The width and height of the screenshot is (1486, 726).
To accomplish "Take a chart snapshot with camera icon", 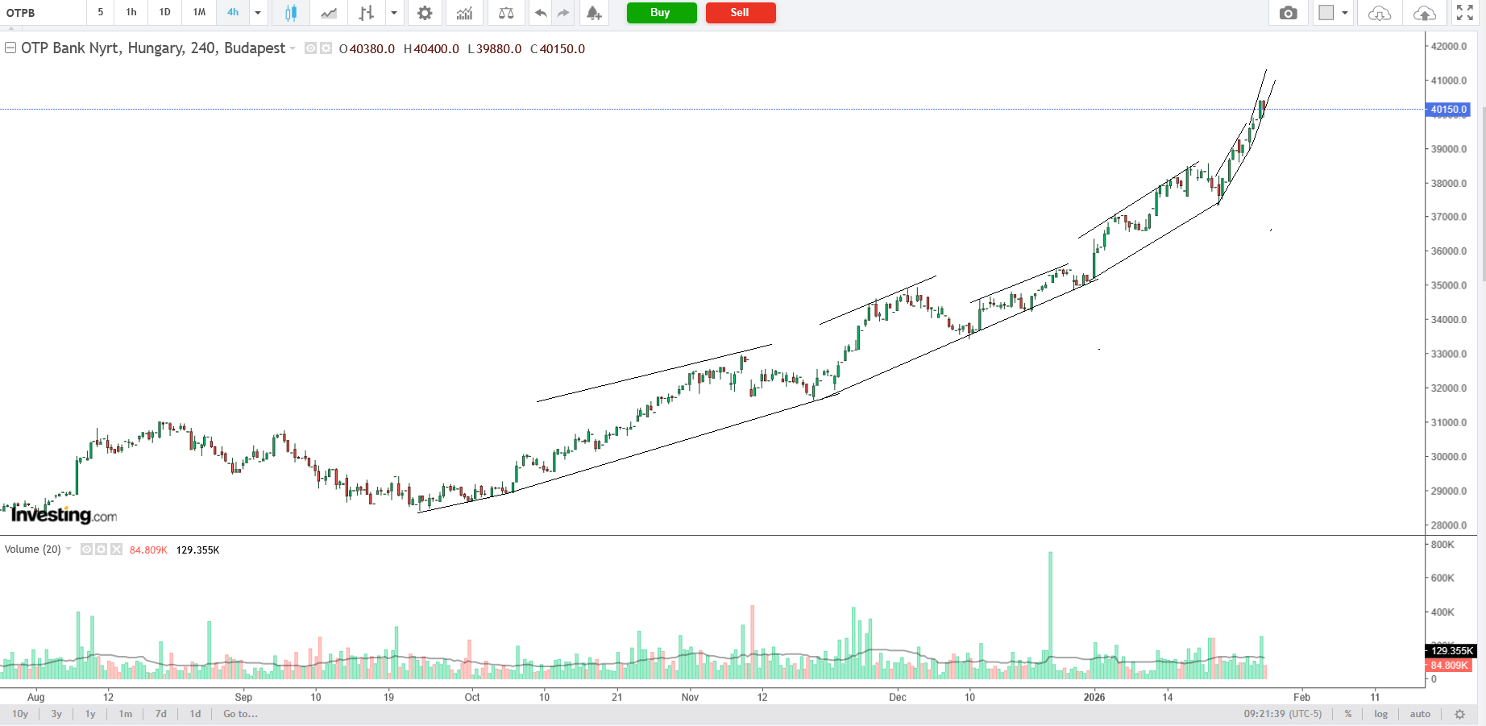I will (x=1288, y=13).
